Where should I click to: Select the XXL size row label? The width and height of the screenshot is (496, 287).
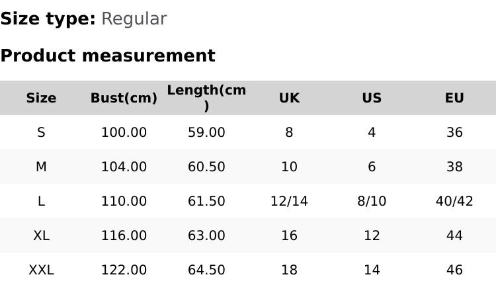41,270
